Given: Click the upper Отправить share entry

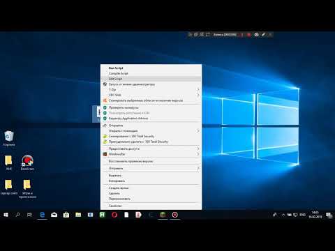Looking at the screenshot, I should point(116,125).
